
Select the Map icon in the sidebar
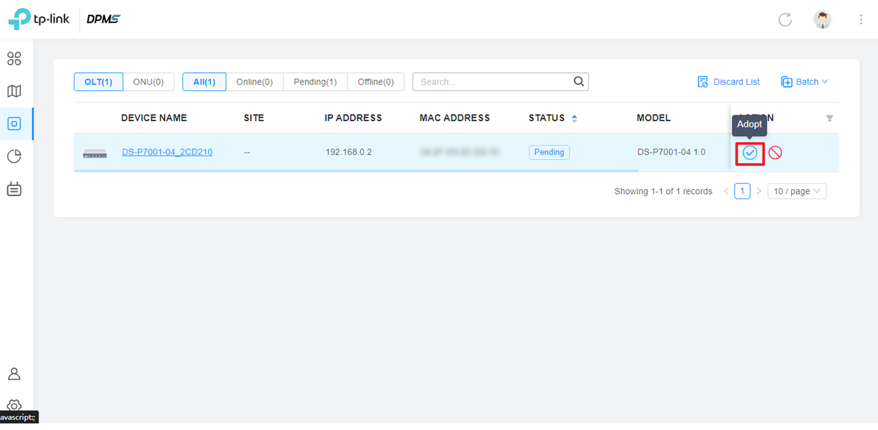click(14, 91)
